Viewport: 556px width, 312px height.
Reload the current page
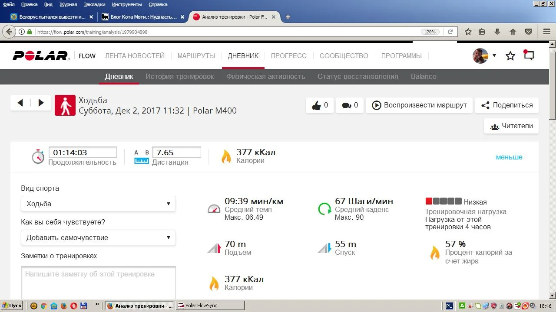[x=450, y=32]
